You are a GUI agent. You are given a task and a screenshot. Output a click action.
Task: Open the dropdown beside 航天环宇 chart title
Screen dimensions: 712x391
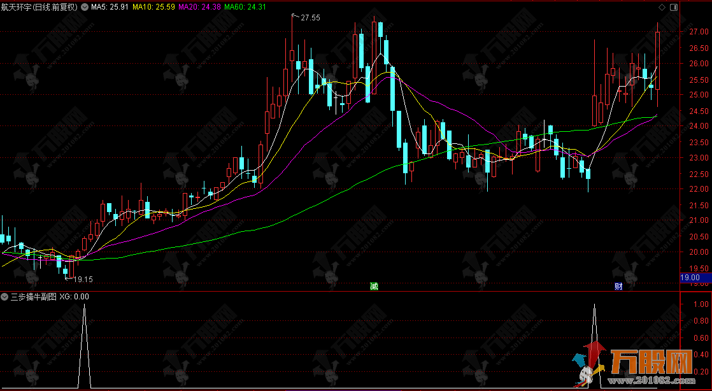(84, 7)
